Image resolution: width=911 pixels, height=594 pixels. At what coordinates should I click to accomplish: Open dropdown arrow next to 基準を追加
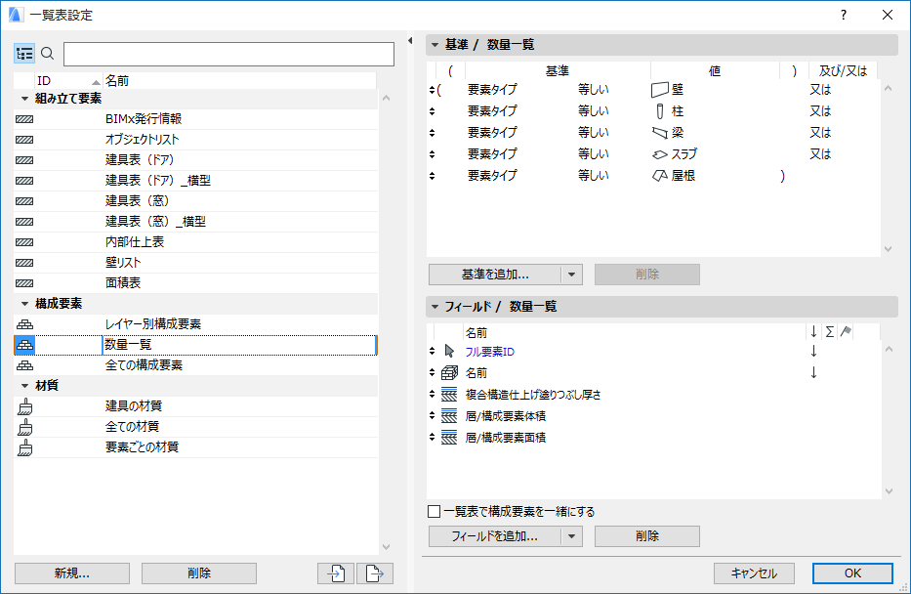coord(572,275)
